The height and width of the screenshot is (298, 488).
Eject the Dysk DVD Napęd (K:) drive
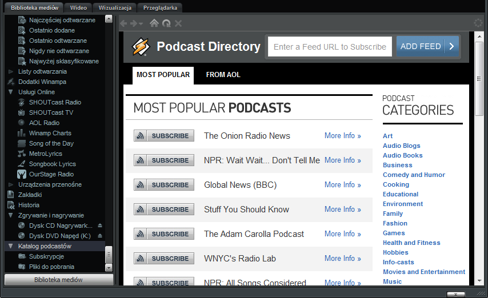point(100,236)
